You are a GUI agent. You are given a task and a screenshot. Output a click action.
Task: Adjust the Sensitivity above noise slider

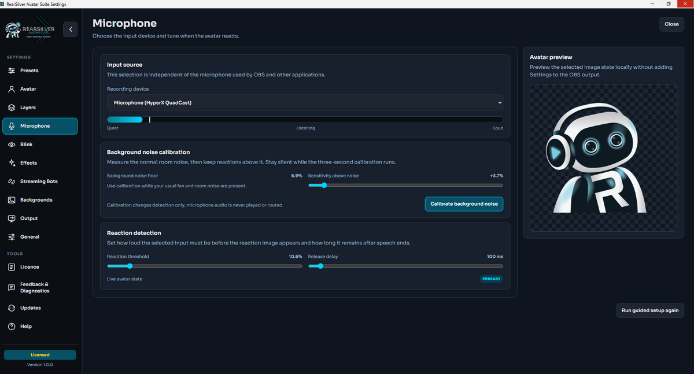[405, 186]
